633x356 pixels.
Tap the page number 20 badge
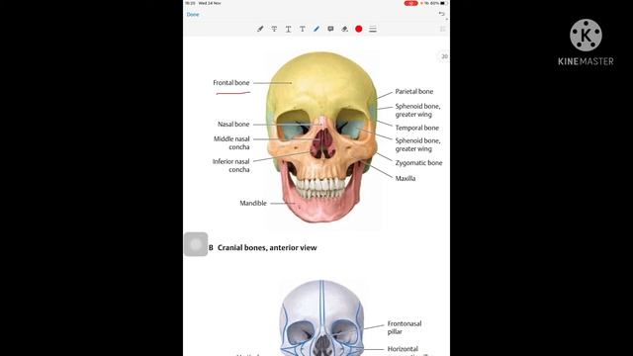(x=444, y=56)
